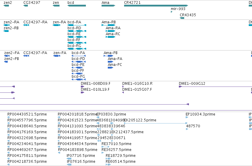Image resolution: width=252 pixels, height=166 pixels.
Task: Select the bcd-PG protein label
Action: click(x=78, y=77)
